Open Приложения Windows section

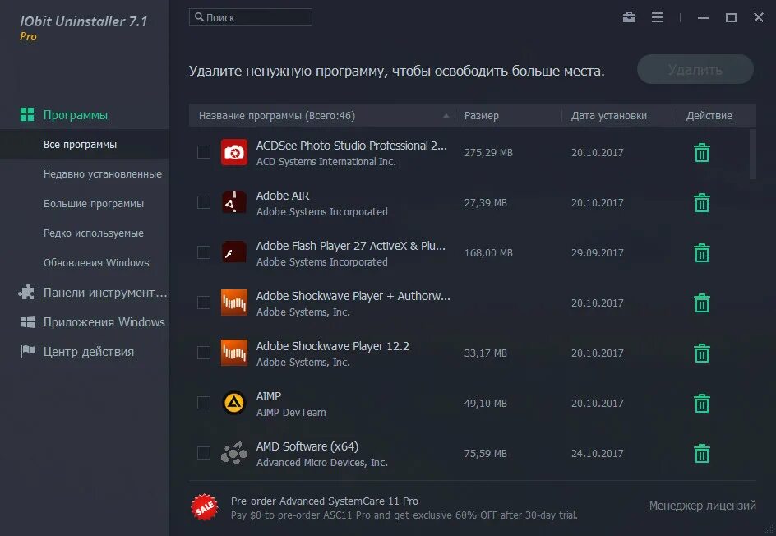pyautogui.click(x=104, y=322)
